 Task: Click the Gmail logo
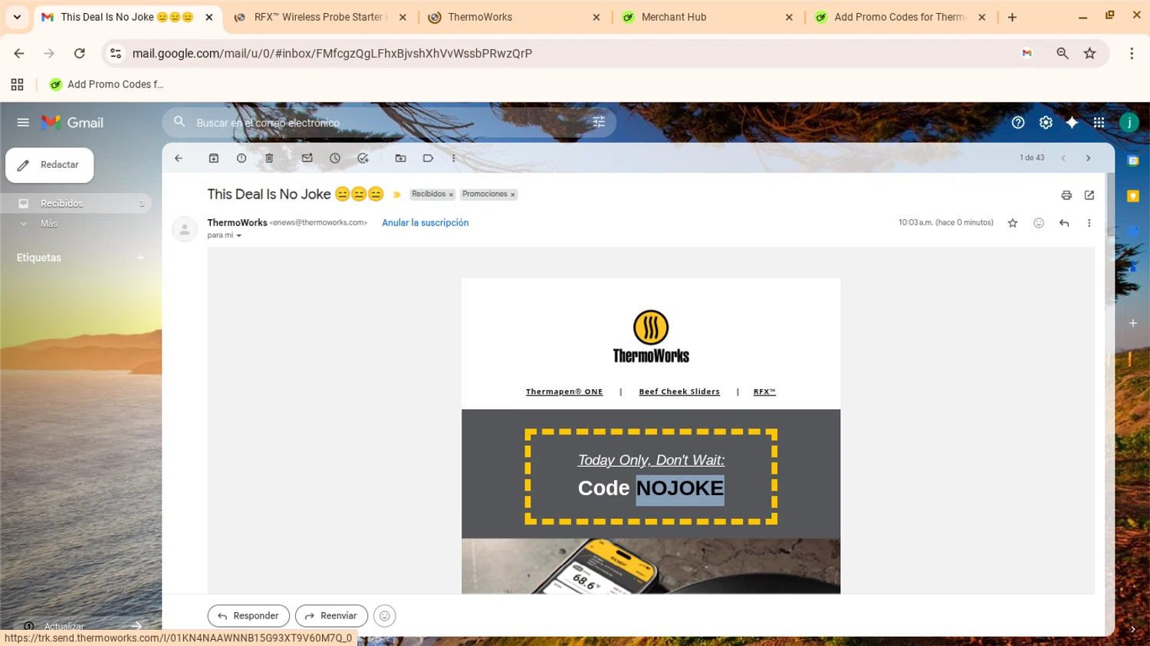(x=73, y=123)
